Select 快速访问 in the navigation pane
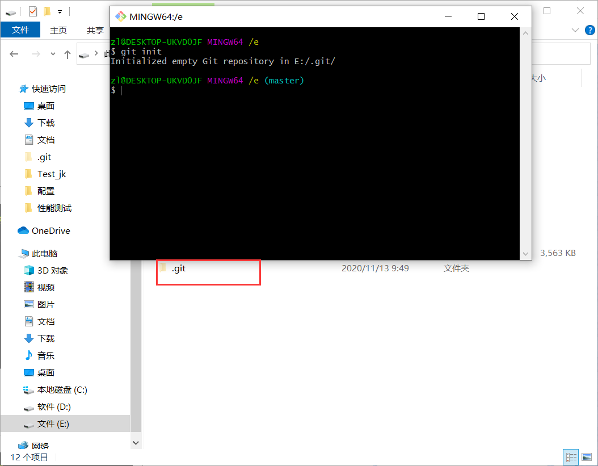The height and width of the screenshot is (466, 598). [48, 89]
